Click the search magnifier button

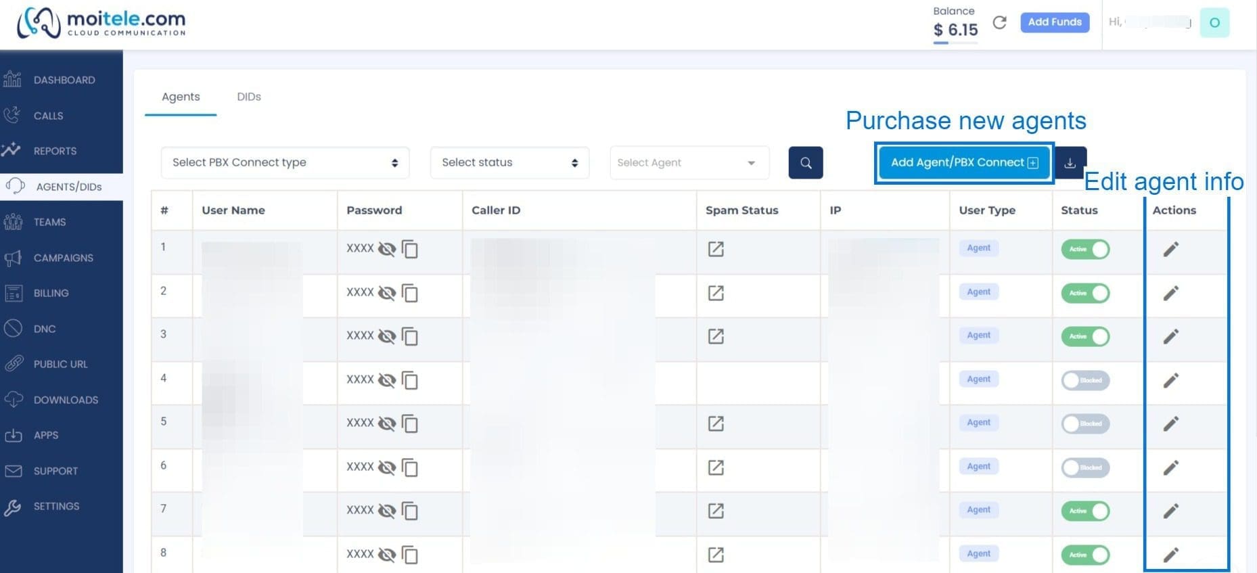pyautogui.click(x=806, y=163)
